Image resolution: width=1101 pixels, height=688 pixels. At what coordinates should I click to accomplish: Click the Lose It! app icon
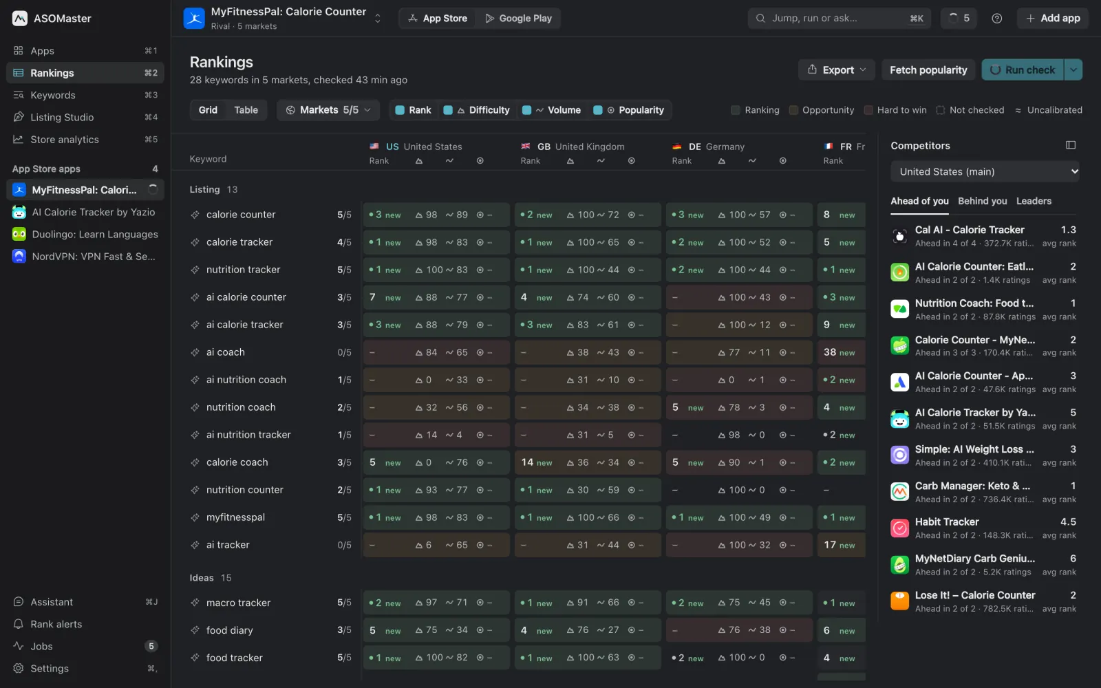coord(899,601)
